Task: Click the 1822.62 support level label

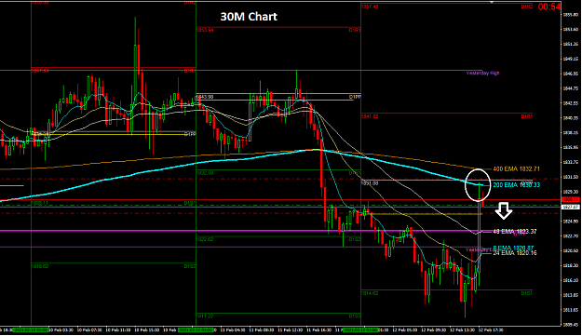Action: click(x=205, y=239)
